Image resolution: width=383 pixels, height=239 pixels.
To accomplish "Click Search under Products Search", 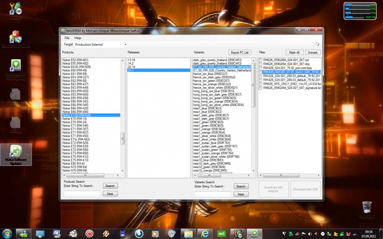I will coord(110,186).
